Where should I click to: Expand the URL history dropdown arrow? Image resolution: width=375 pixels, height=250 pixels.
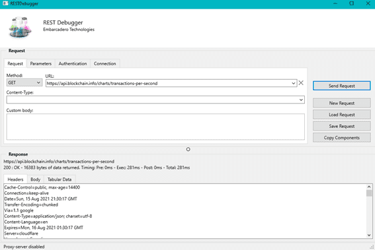coord(294,83)
